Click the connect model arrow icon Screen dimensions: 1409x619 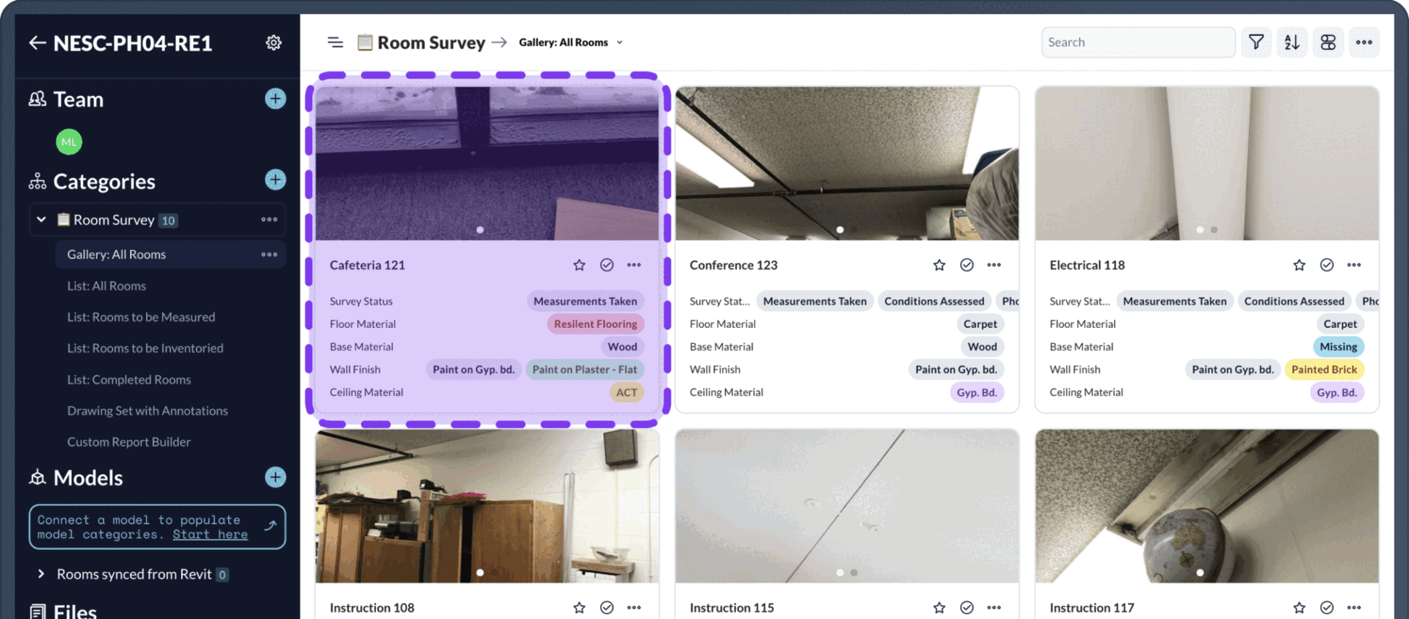(x=271, y=526)
